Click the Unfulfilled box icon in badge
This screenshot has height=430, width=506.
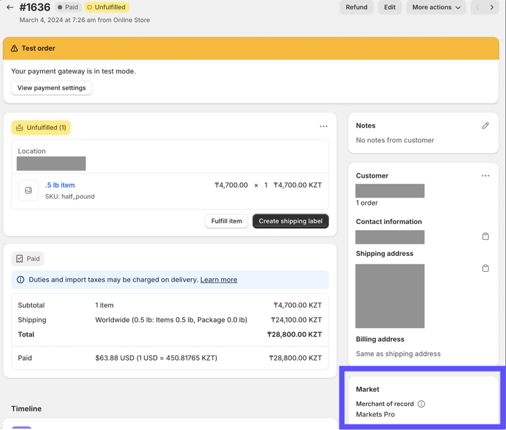click(19, 128)
